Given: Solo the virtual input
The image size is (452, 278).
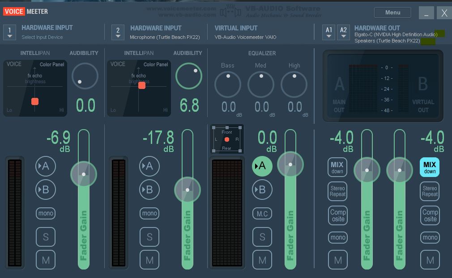Looking at the screenshot, I should coord(262,237).
